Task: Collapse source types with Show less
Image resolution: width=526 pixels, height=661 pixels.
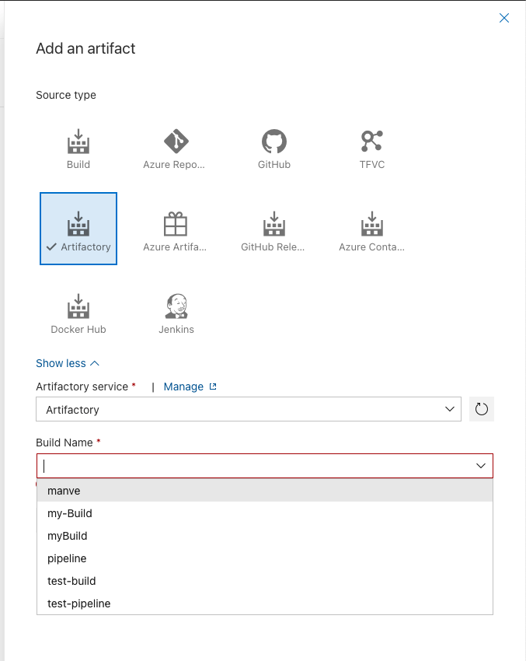Action: click(68, 363)
